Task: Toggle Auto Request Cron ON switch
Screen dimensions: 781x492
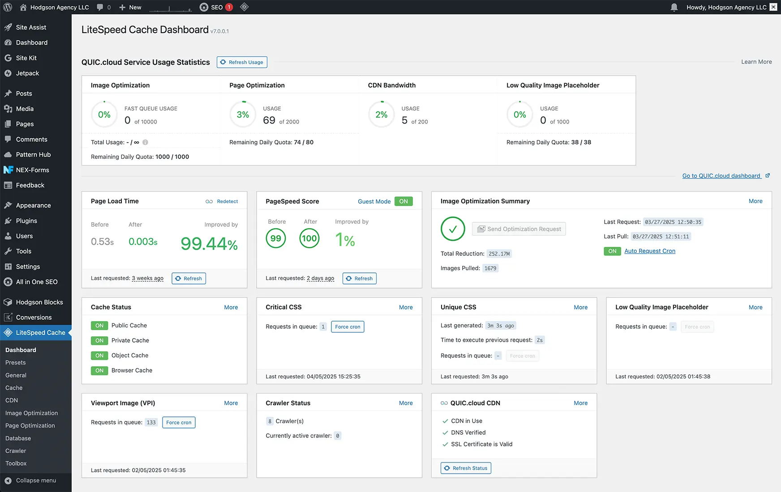Action: 612,251
